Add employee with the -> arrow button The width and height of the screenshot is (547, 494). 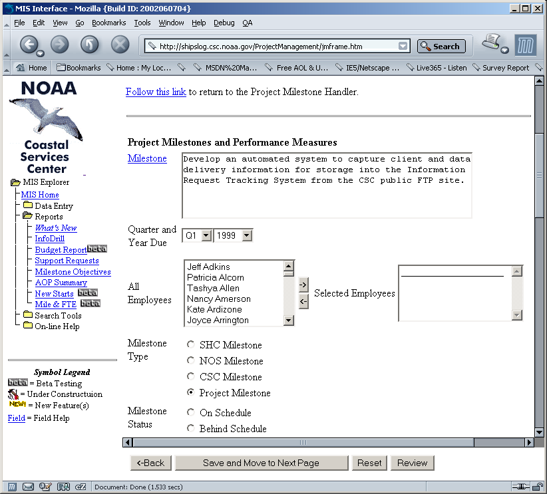click(x=303, y=285)
